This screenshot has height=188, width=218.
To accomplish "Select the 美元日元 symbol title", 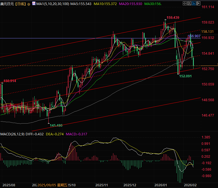I will pos(7,4).
